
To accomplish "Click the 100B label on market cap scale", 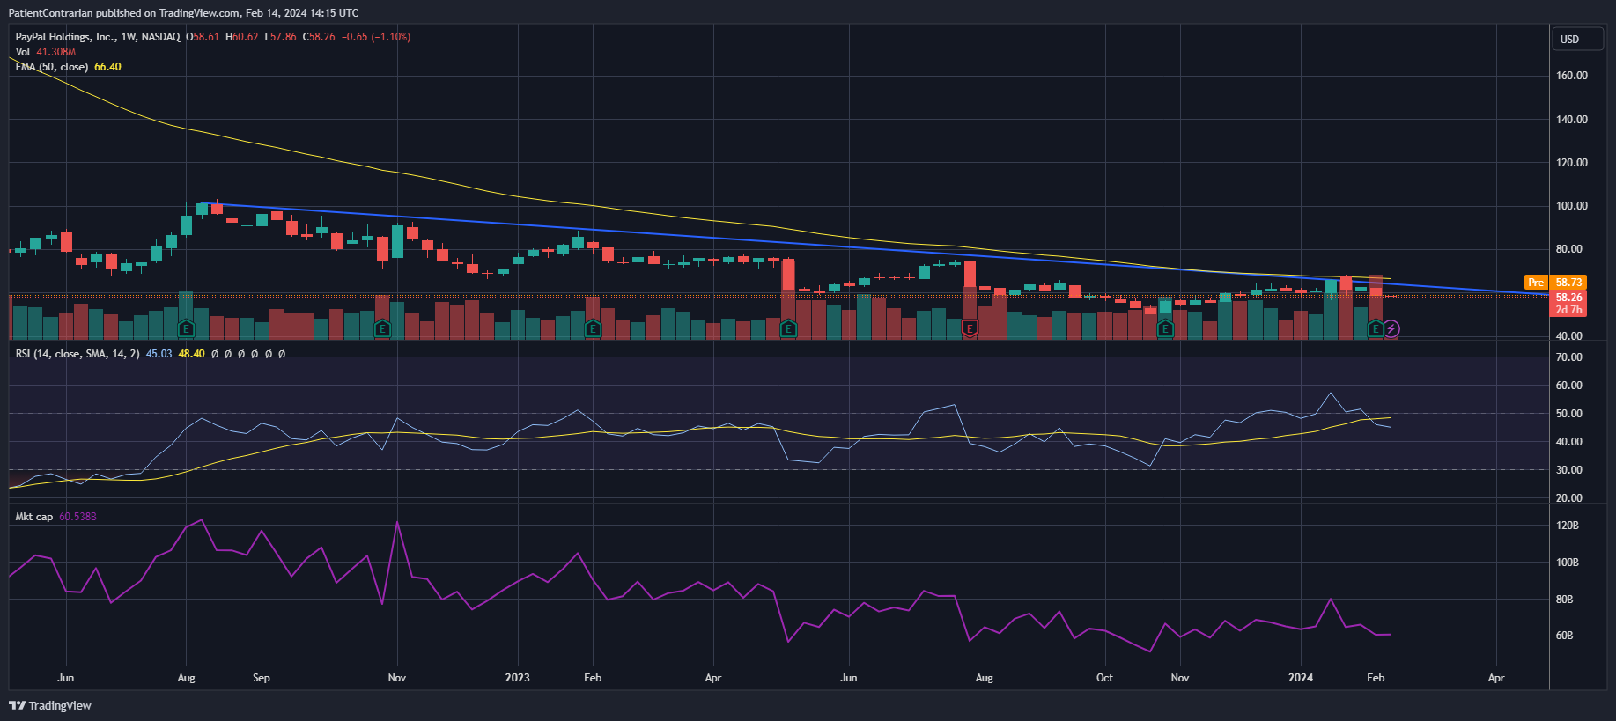I will pyautogui.click(x=1568, y=563).
